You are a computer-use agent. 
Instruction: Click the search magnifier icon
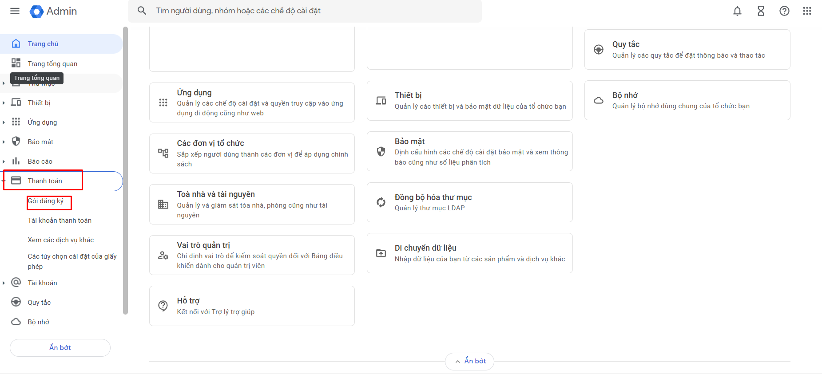click(142, 11)
